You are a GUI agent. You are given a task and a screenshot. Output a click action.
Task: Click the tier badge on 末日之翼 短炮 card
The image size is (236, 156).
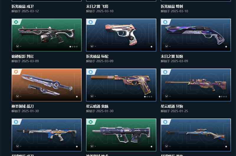(165, 22)
